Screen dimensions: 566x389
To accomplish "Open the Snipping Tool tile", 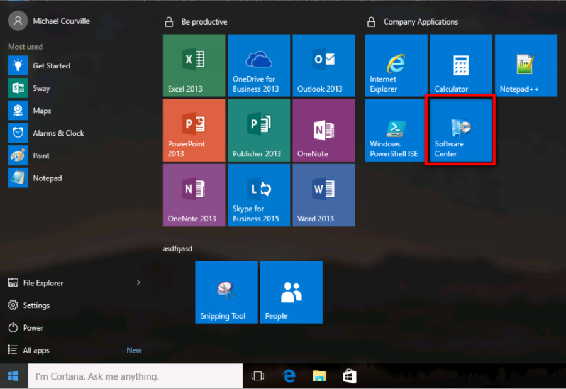I will click(226, 292).
